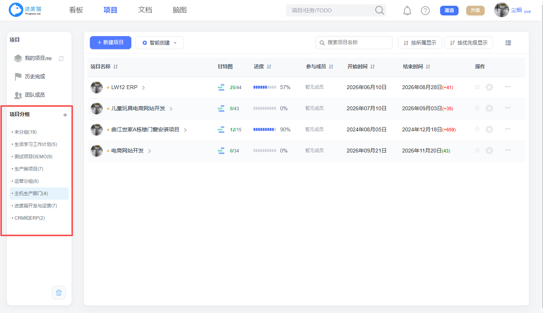Viewport: 543px width, 313px height.
Task: Expand the 曲江世家A栋楼门窗安装项目 row chevron
Action: 185,130
